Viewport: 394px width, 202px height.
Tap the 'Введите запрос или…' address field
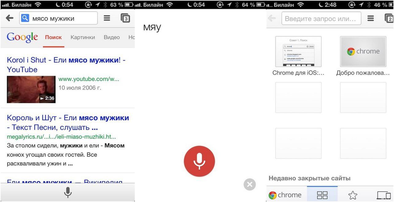click(321, 18)
